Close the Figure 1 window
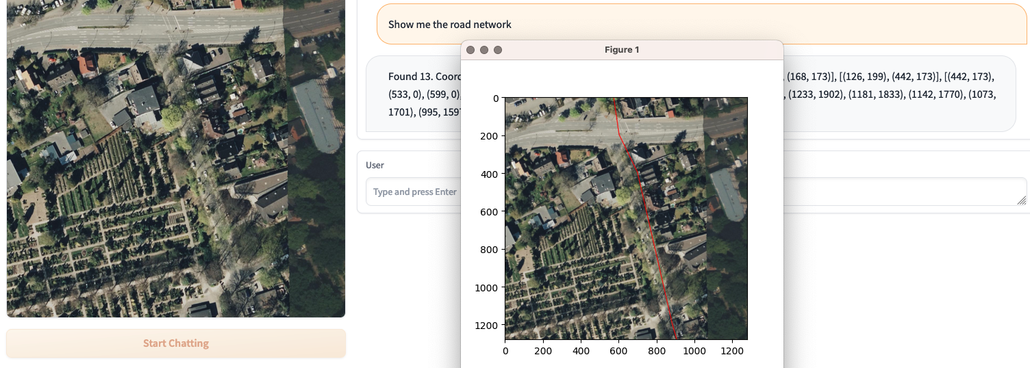The height and width of the screenshot is (368, 1030). pos(470,50)
